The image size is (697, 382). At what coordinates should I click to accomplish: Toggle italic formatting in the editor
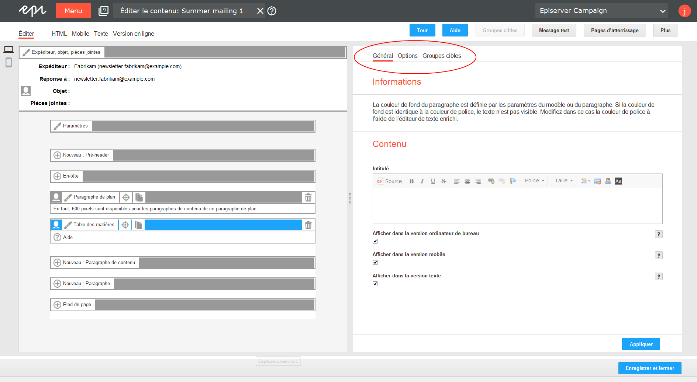(422, 181)
